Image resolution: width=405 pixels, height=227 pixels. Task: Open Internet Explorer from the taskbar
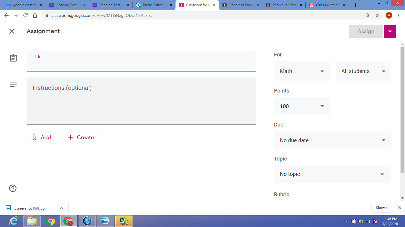[x=13, y=221]
